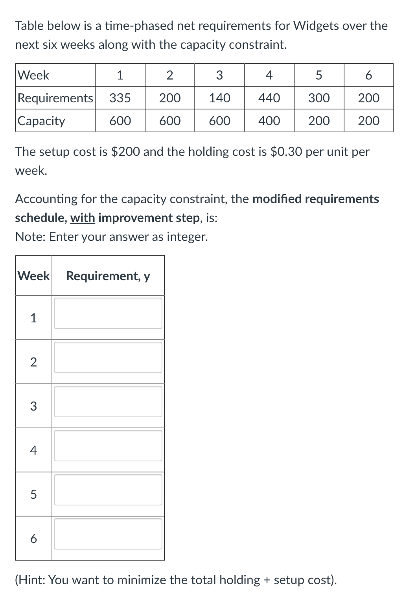Viewport: 405px width, 607px height.
Task: Click the capacity value 600 under week 1
Action: [120, 121]
